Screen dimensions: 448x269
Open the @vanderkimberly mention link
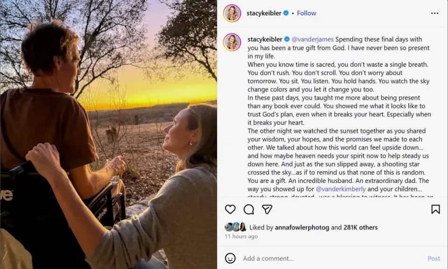[341, 189]
